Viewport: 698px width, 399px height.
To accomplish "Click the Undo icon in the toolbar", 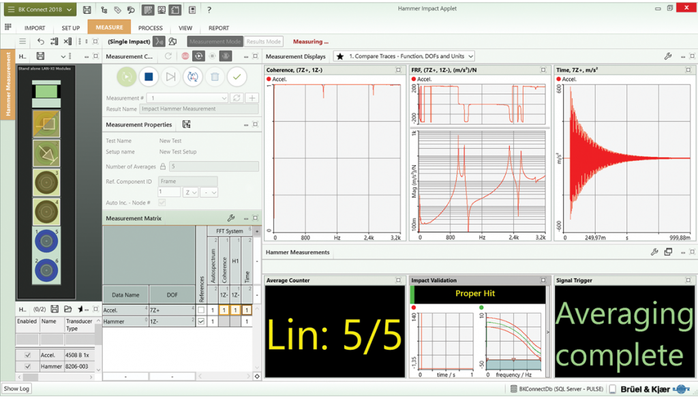I will pos(40,42).
